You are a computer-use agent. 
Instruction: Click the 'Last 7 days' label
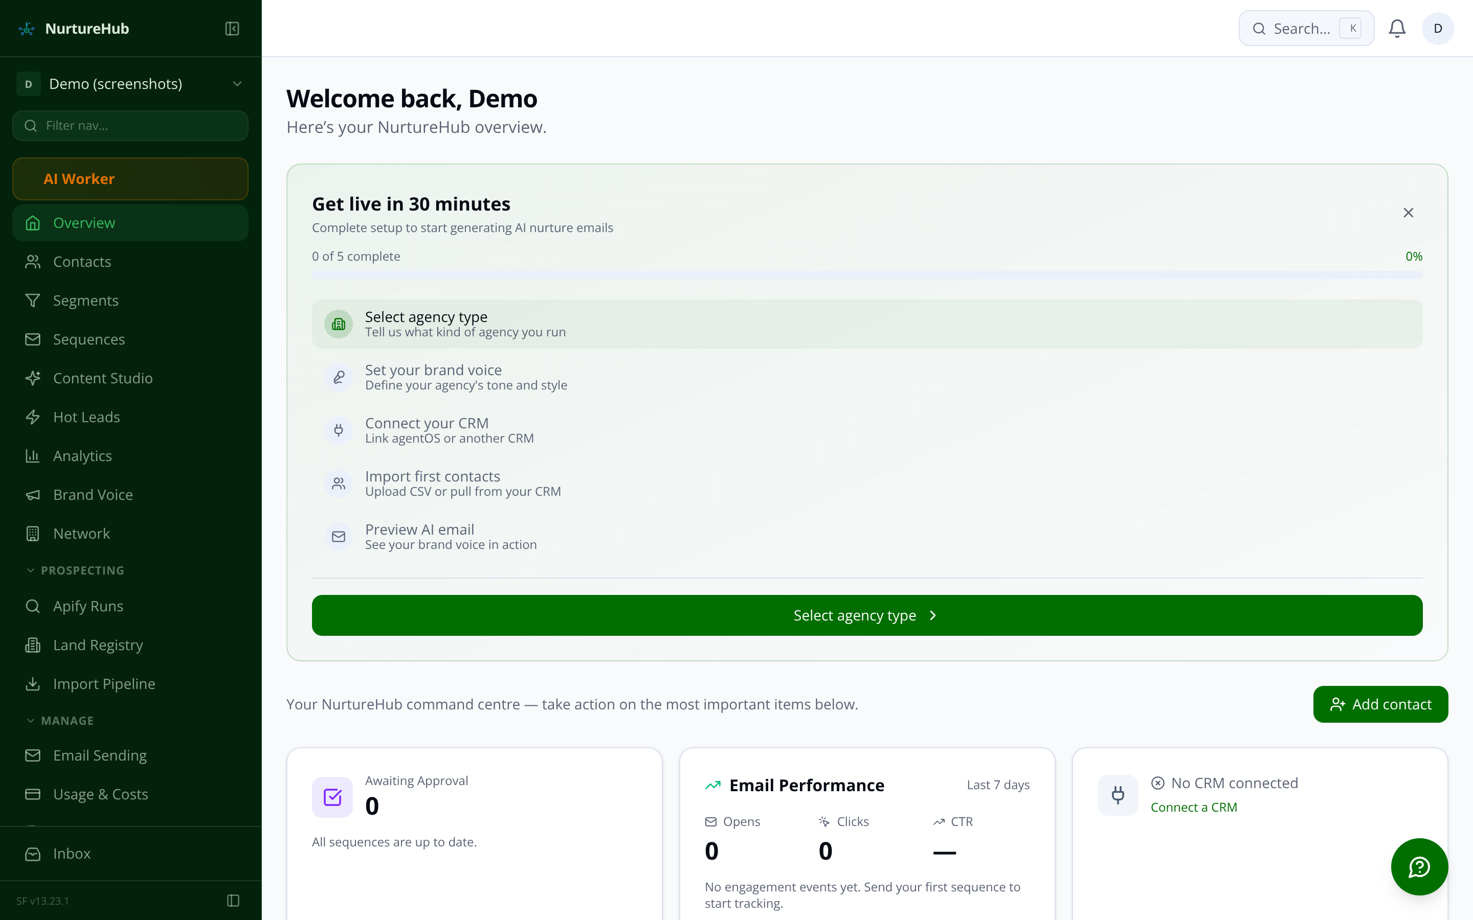(998, 785)
